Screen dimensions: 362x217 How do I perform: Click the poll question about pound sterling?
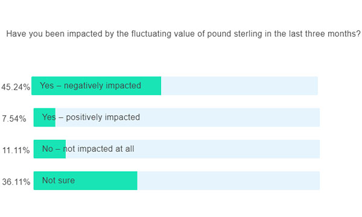183,34
